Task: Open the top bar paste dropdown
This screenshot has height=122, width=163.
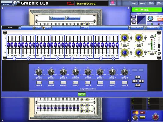Action: (x=143, y=3)
